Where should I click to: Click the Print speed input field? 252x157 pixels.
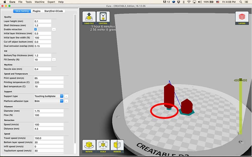(x=49, y=78)
